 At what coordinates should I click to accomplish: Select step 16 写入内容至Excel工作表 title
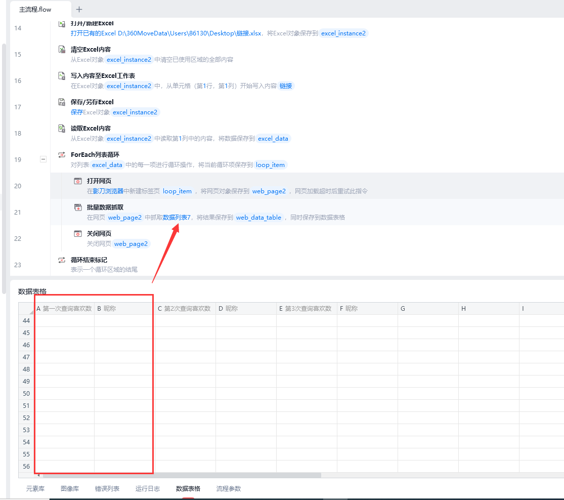tap(103, 75)
